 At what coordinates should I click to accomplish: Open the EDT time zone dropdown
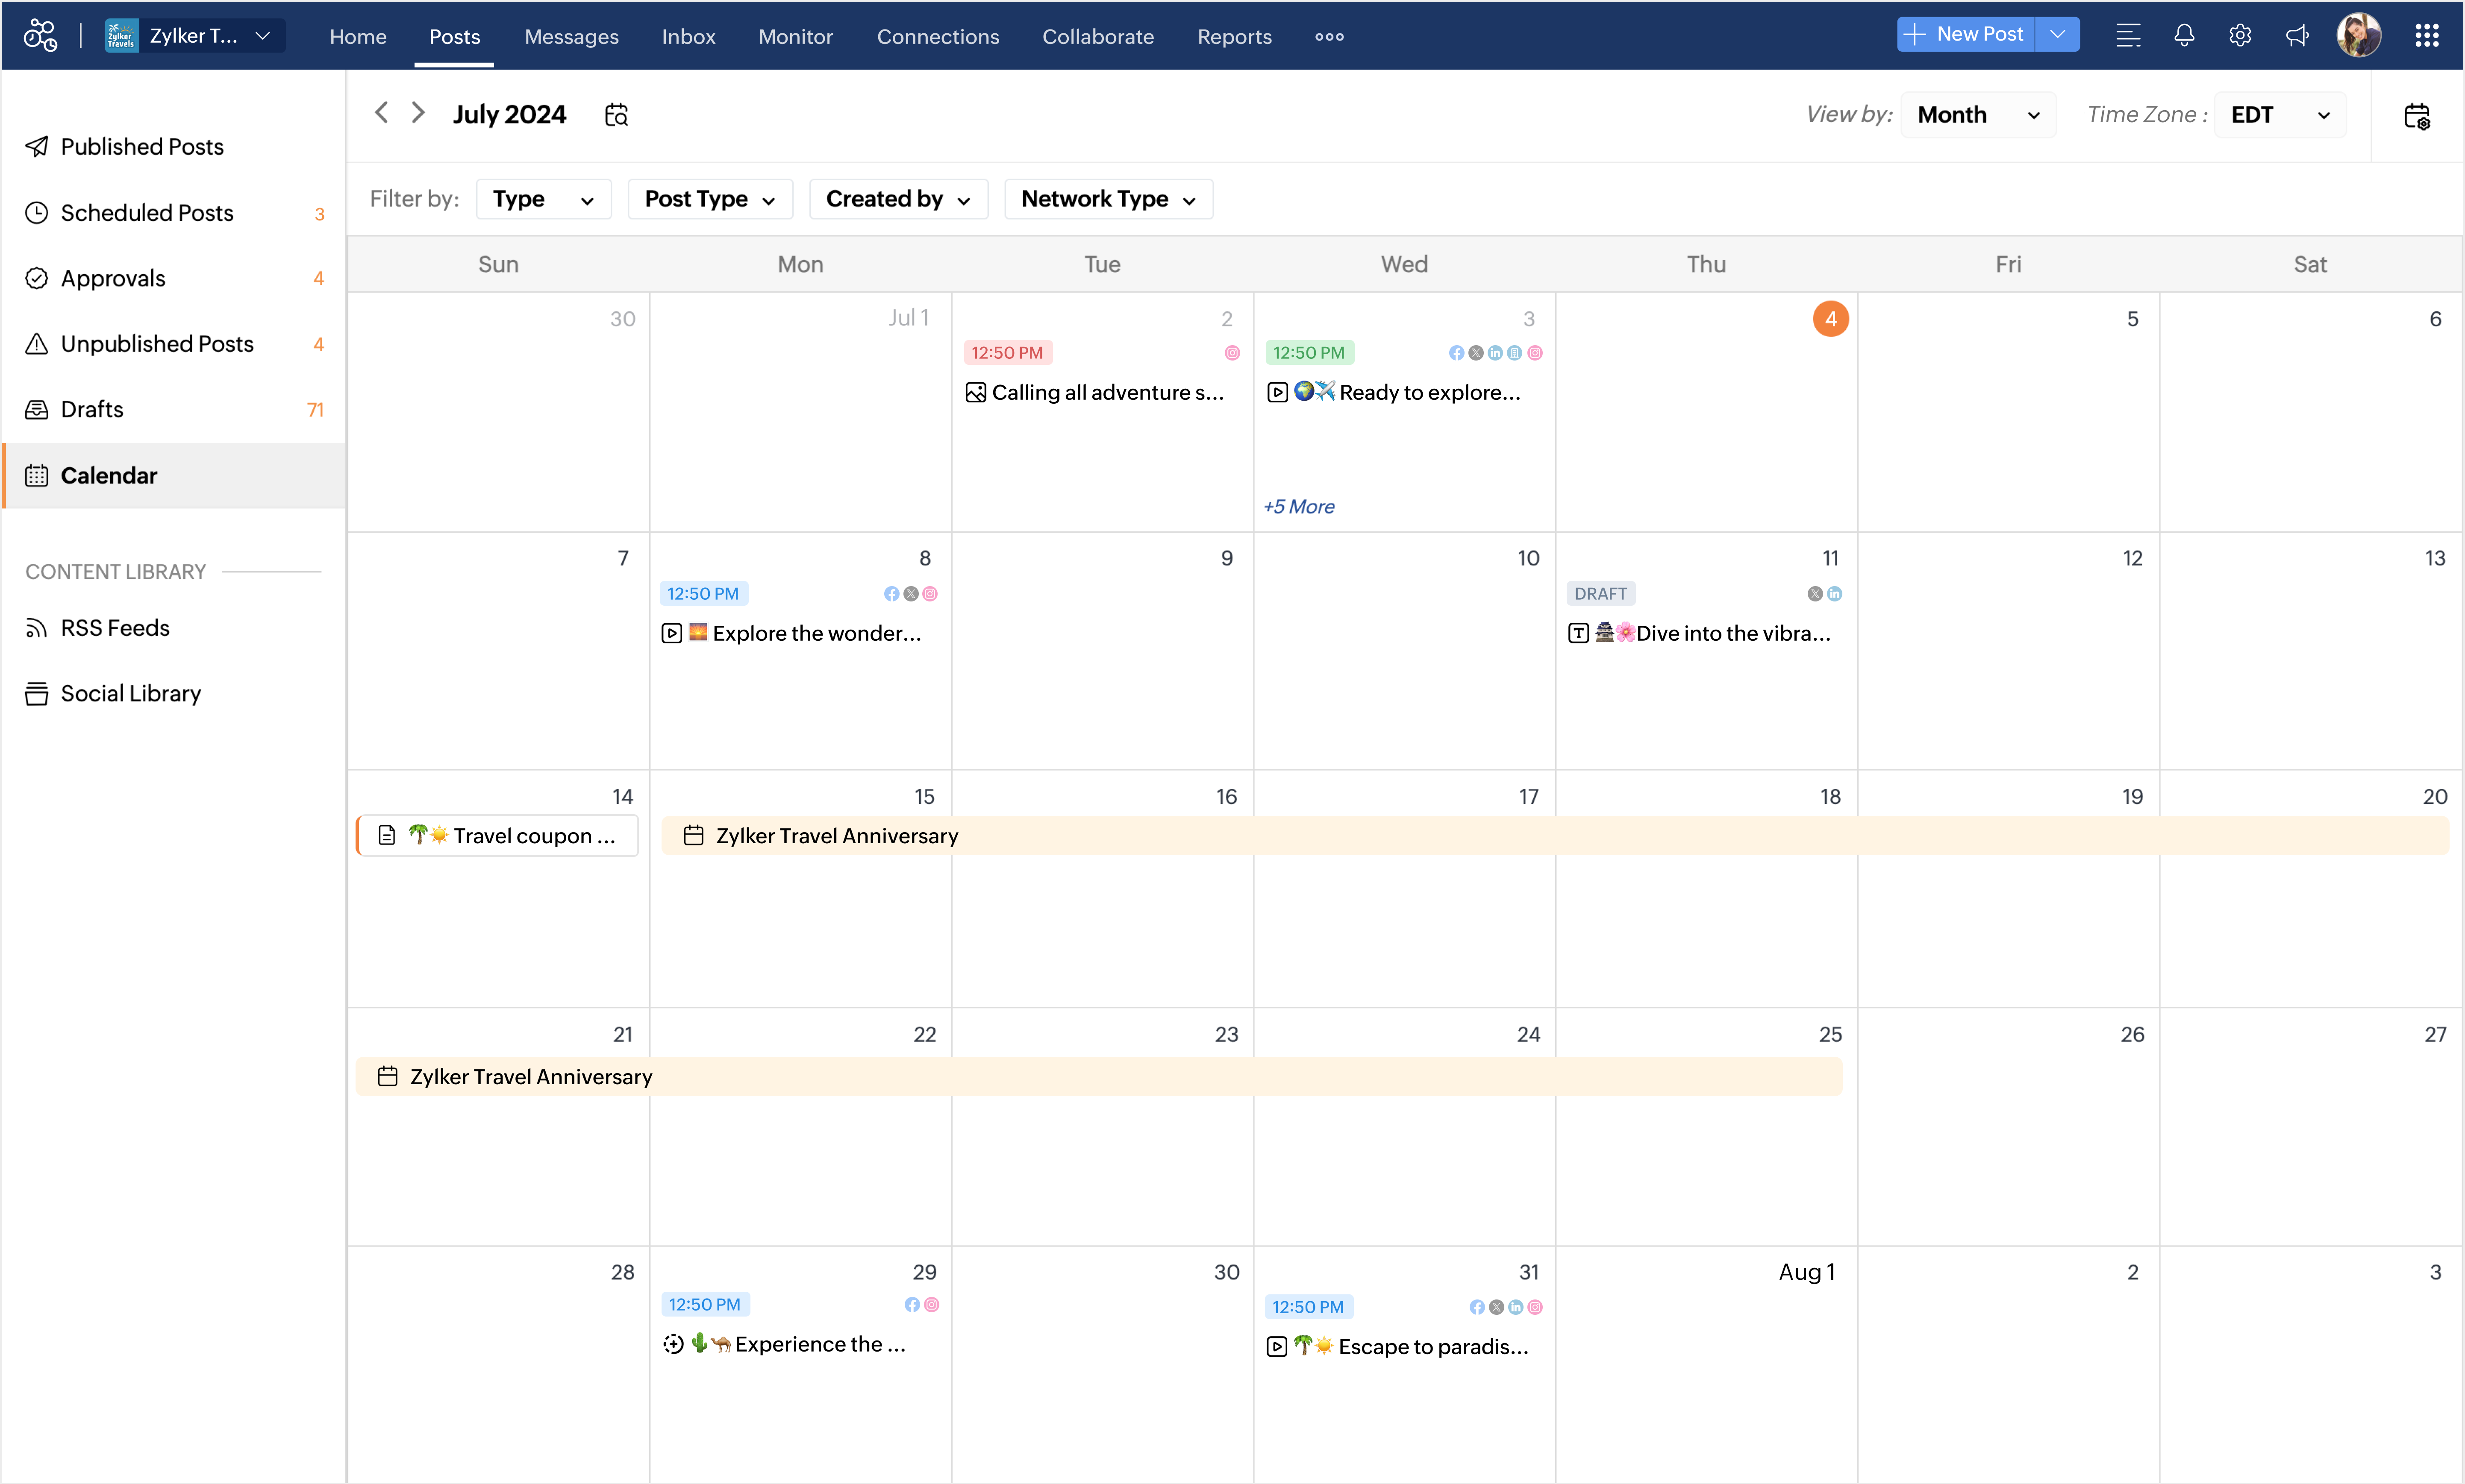[2279, 115]
